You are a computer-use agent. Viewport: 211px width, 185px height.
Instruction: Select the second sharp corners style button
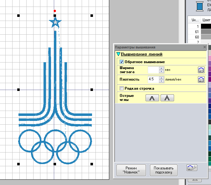pos(167,98)
